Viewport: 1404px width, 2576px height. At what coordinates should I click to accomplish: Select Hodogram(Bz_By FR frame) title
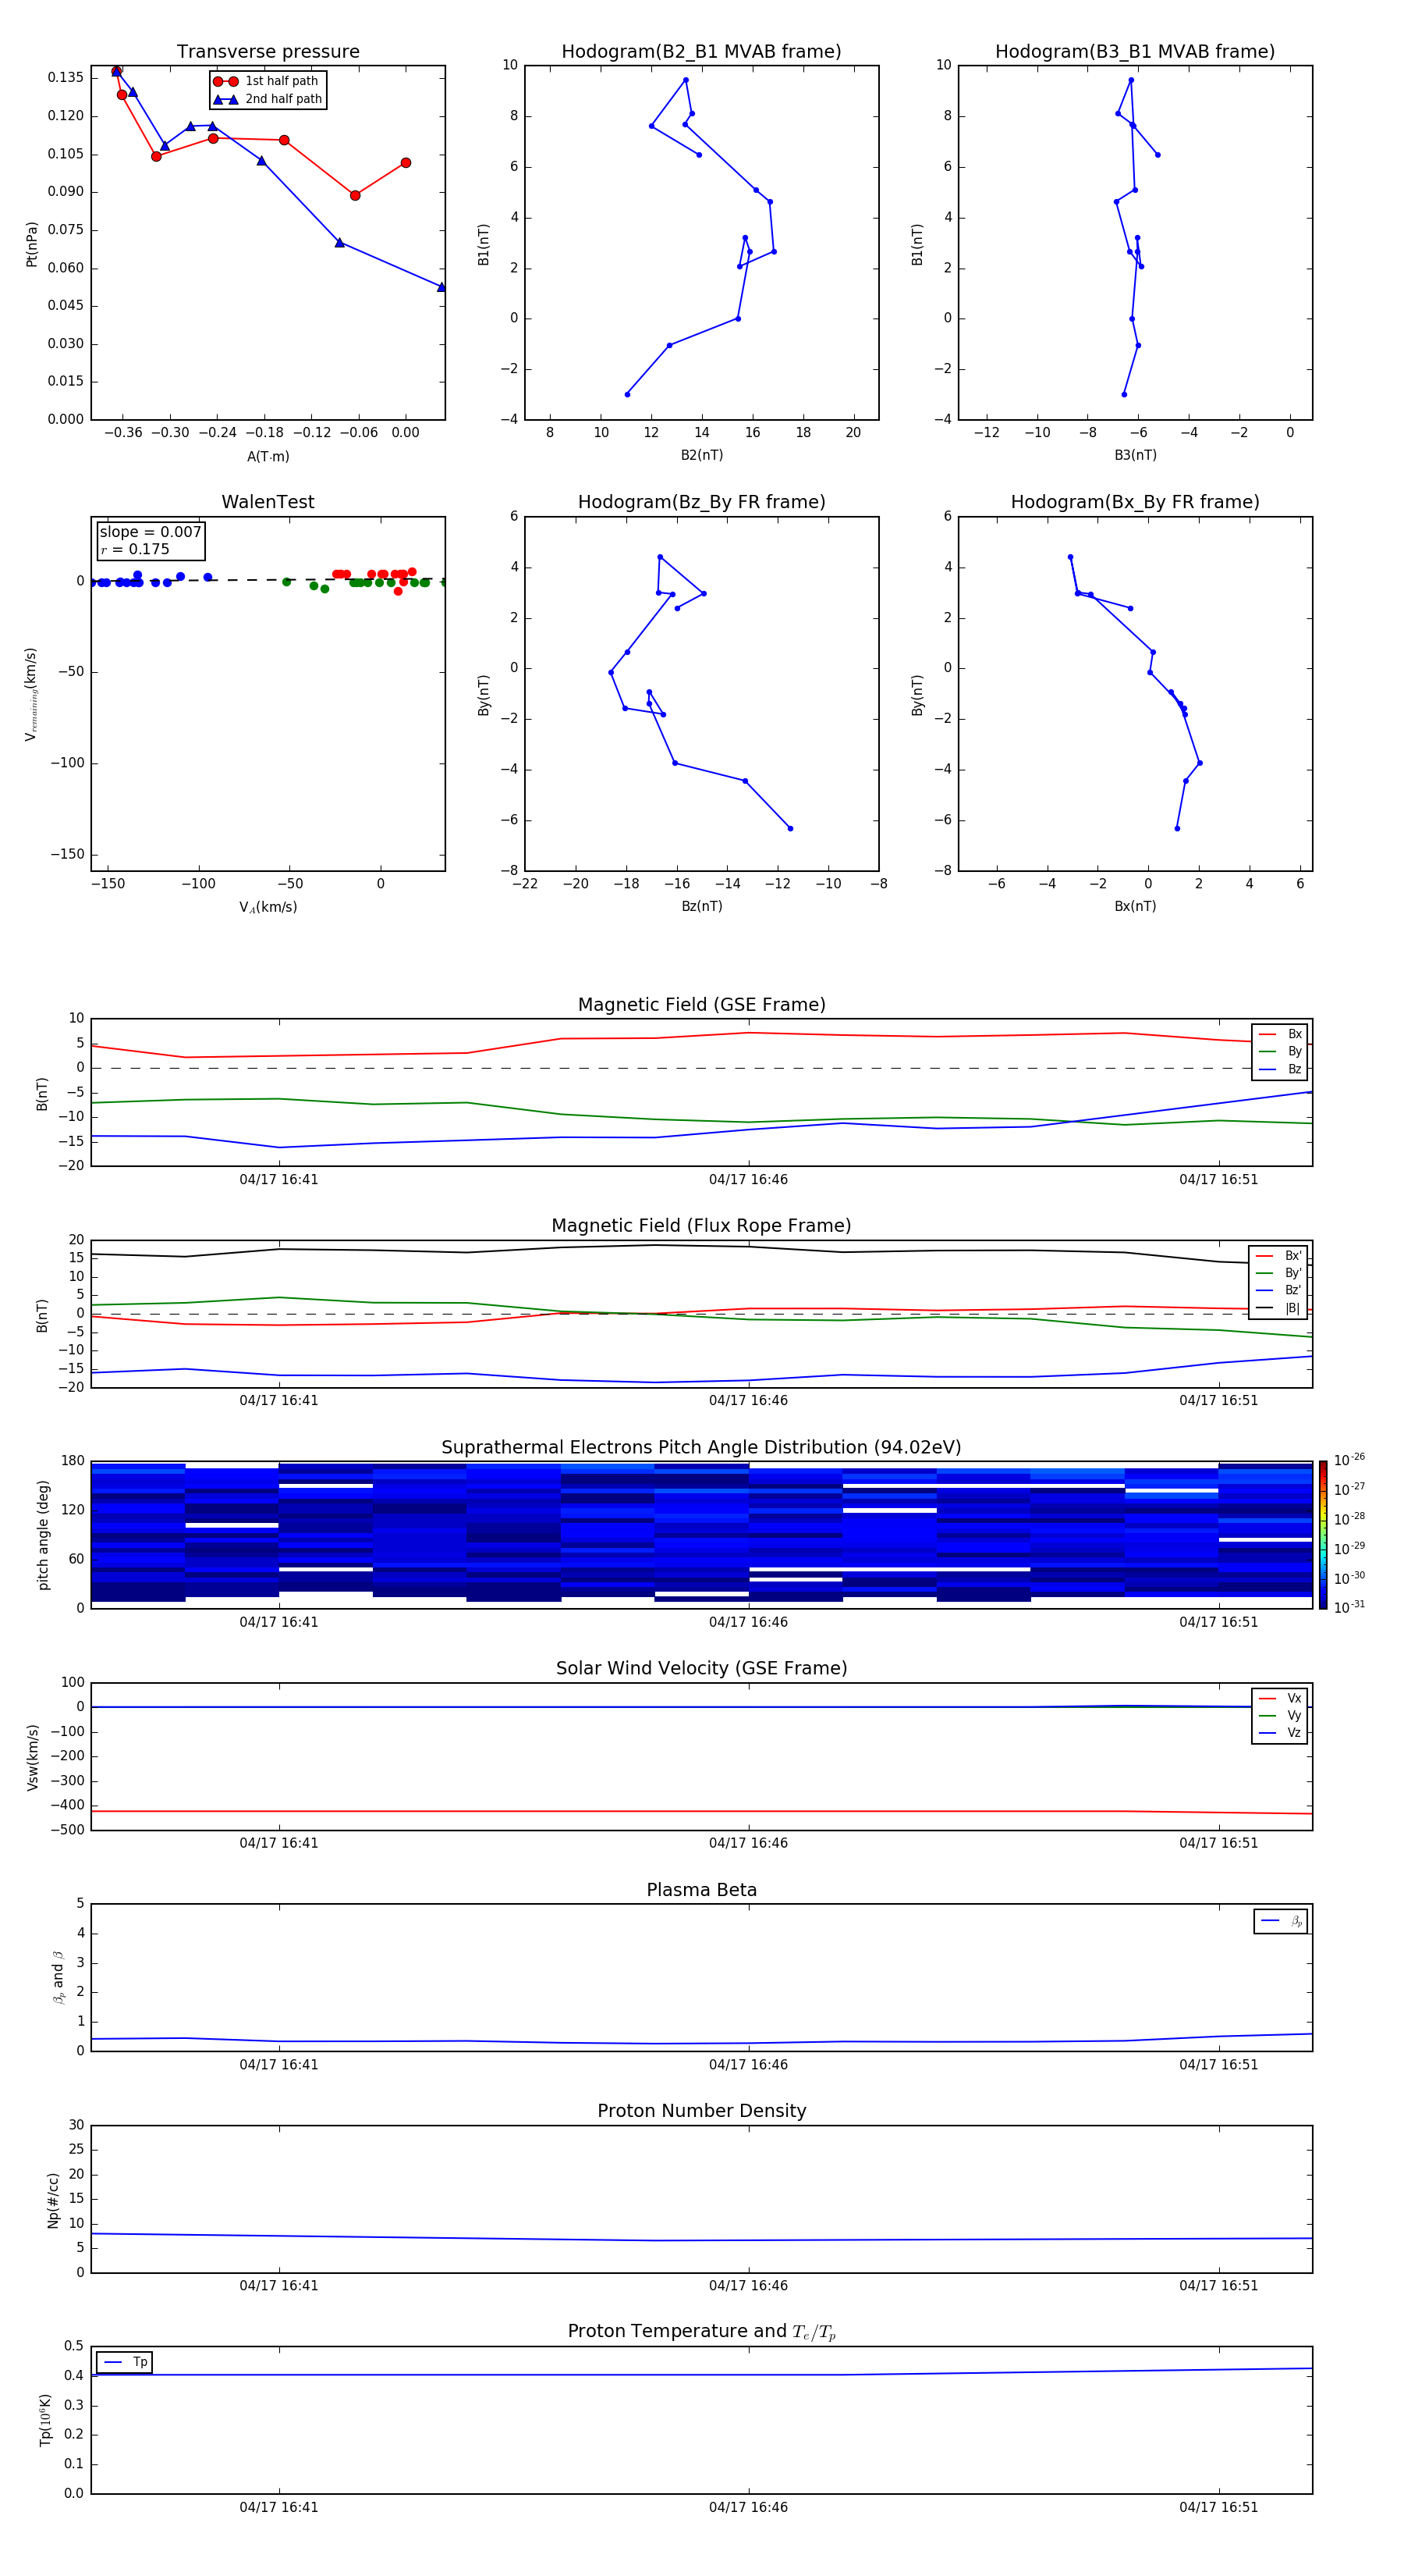click(x=701, y=502)
